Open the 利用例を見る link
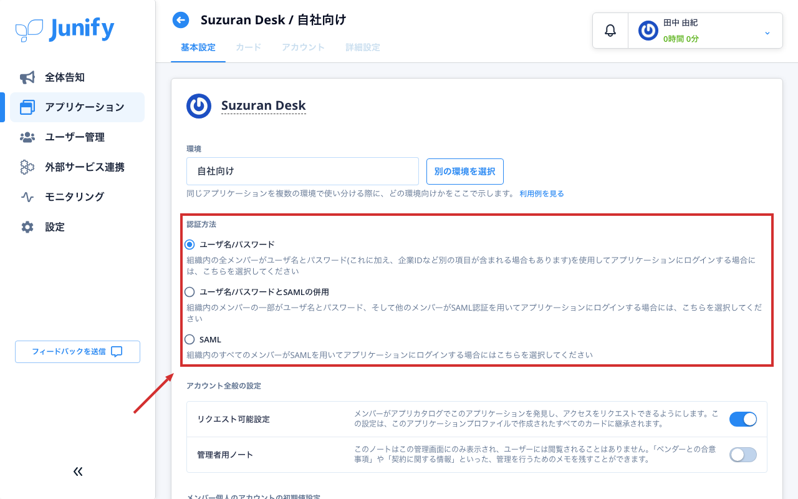 pos(542,194)
